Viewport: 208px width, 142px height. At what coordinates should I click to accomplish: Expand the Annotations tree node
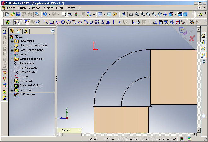click(12, 42)
